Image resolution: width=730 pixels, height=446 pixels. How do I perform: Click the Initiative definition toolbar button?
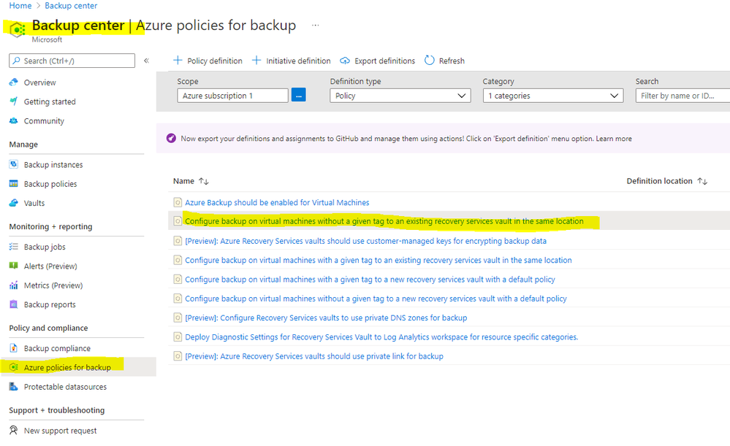click(292, 61)
